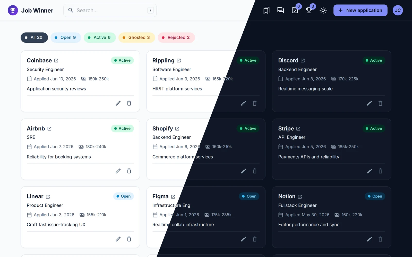Edit the Rippling application
The image size is (412, 257).
click(x=244, y=103)
